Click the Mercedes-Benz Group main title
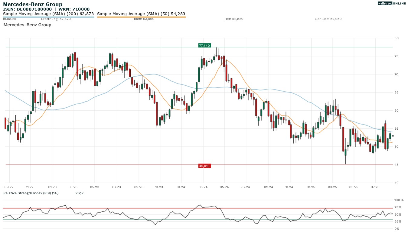This screenshot has height=237, width=408. click(33, 4)
